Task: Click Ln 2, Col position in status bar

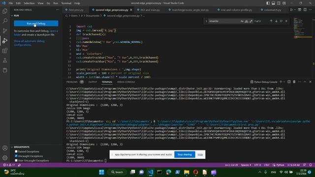Action: coord(231,165)
